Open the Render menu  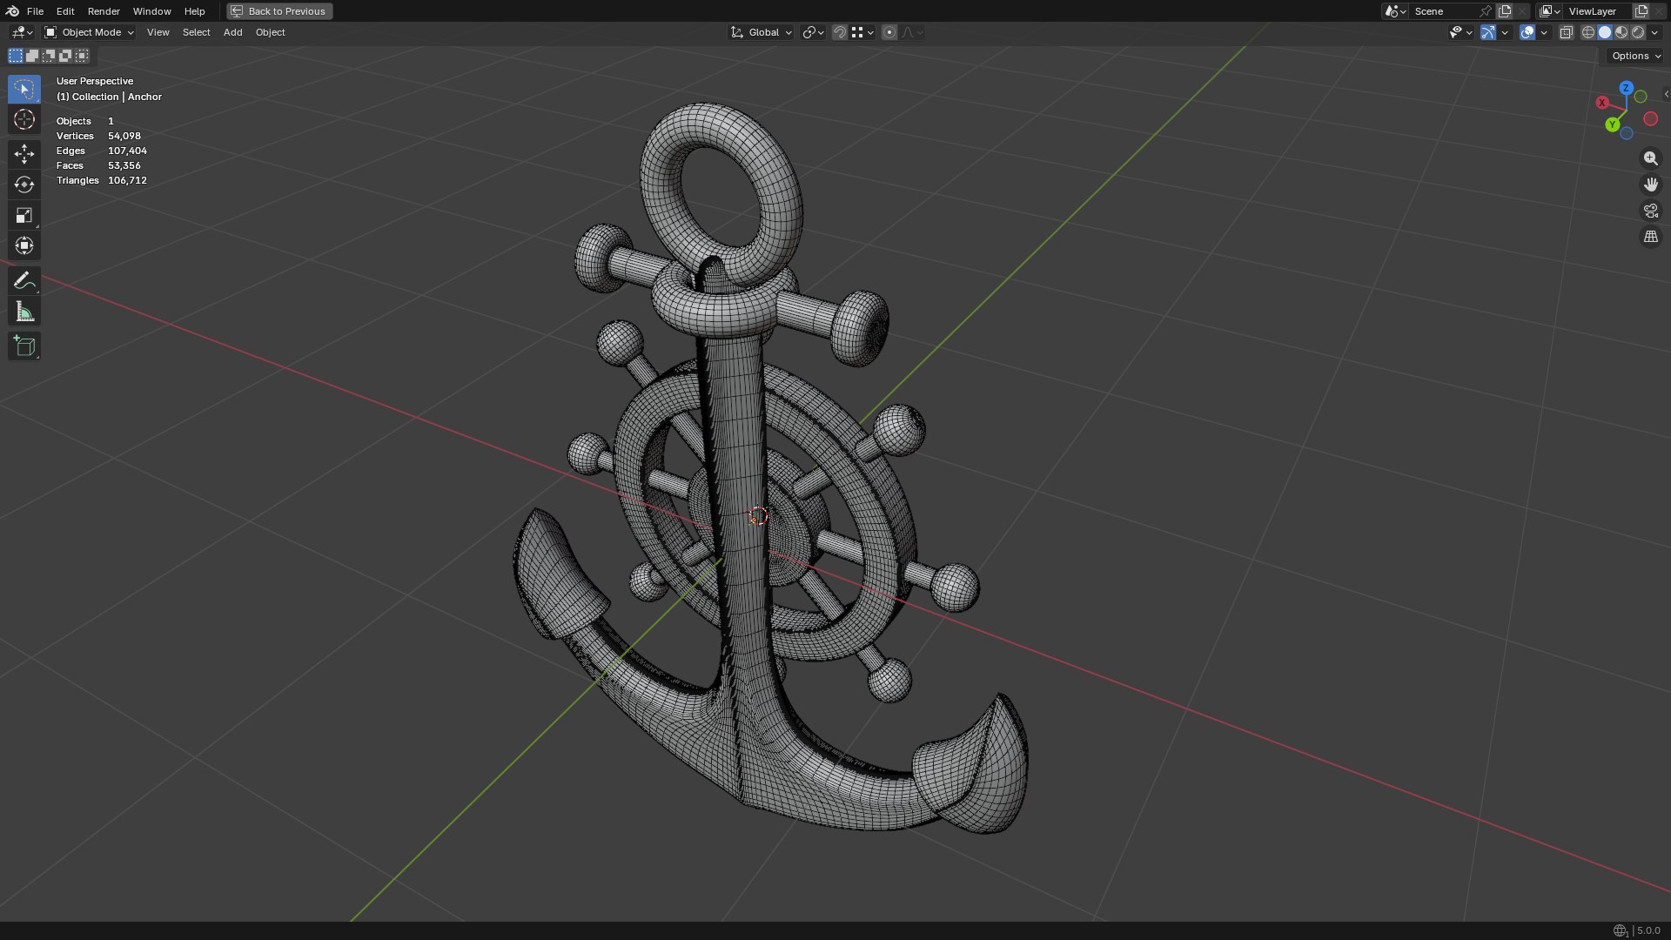tap(104, 11)
